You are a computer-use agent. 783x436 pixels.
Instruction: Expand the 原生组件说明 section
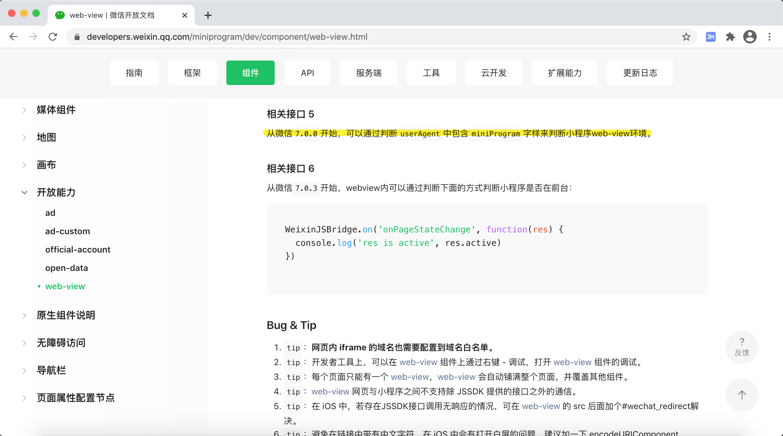66,315
